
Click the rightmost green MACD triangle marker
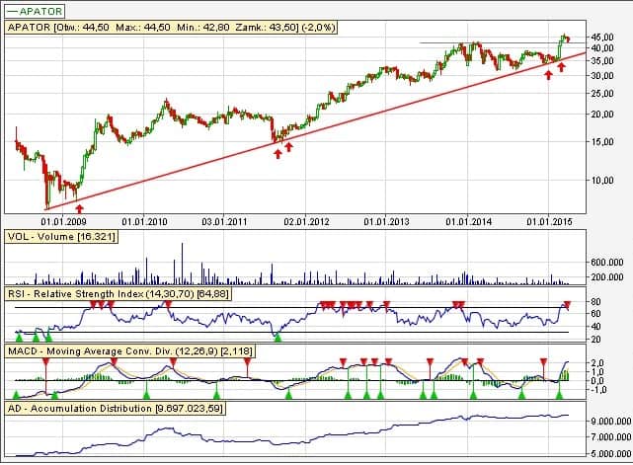click(559, 395)
